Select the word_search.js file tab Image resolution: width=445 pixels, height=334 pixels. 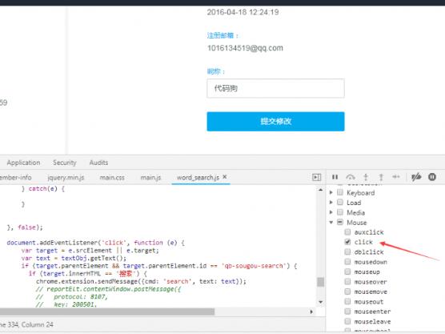tap(198, 178)
